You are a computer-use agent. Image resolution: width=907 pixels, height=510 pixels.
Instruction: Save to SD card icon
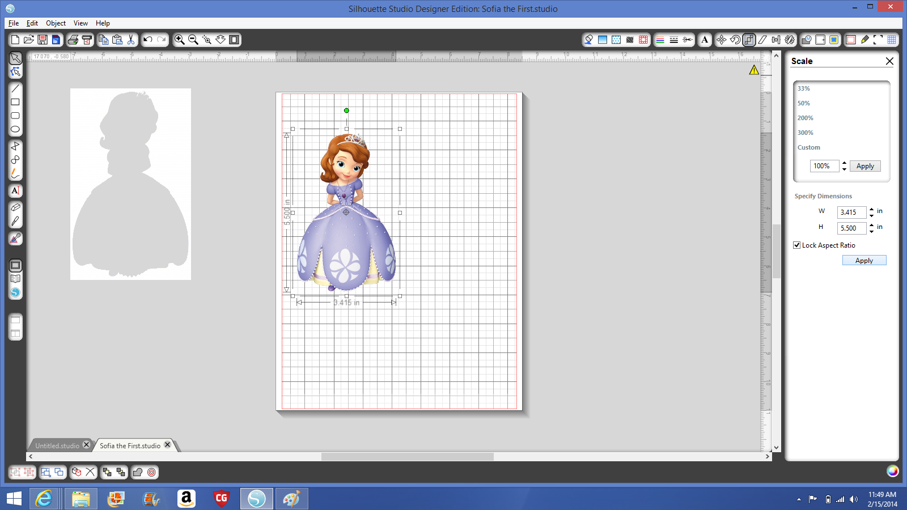click(56, 40)
